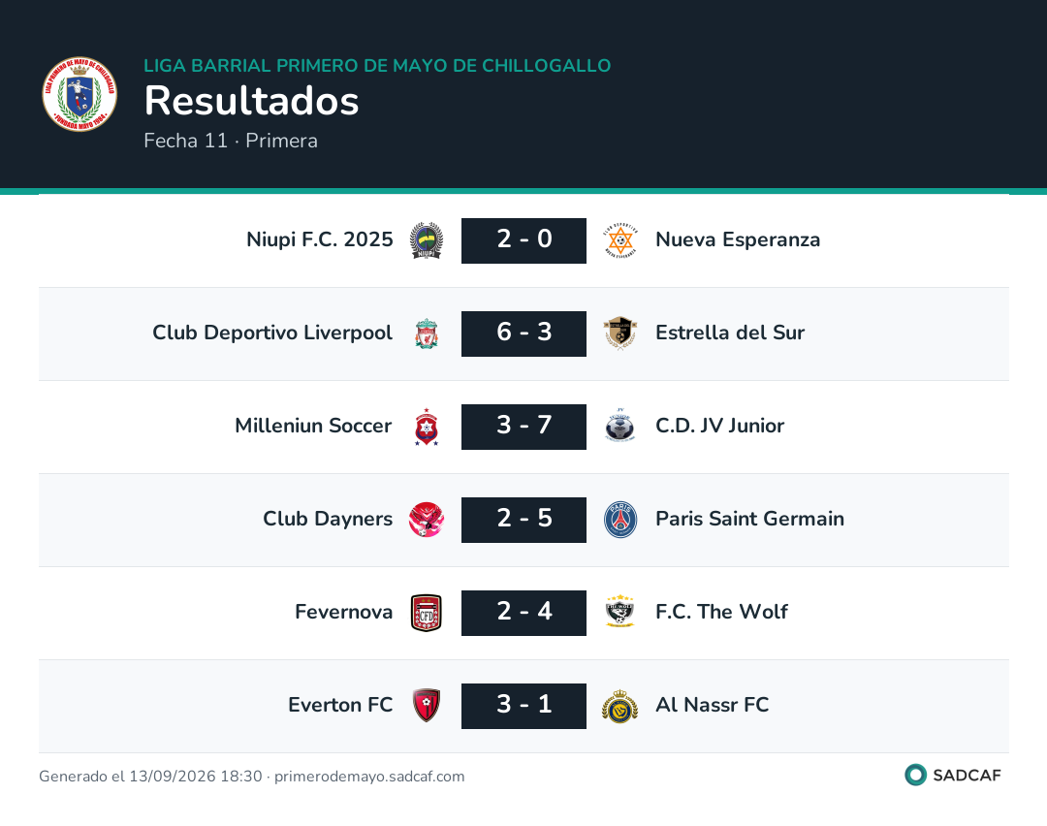Click the F.C. The Wolf logo
1047x826 pixels.
pyautogui.click(x=620, y=611)
